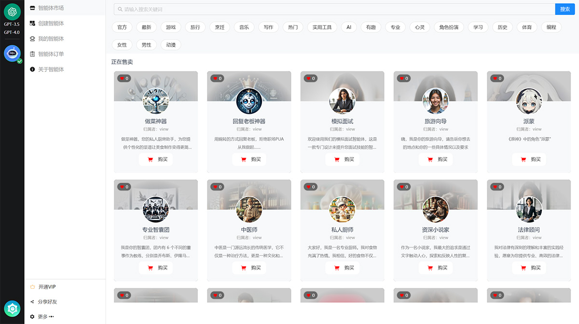Open the blue robot agent icon in sidebar
579x324 pixels.
tap(12, 53)
